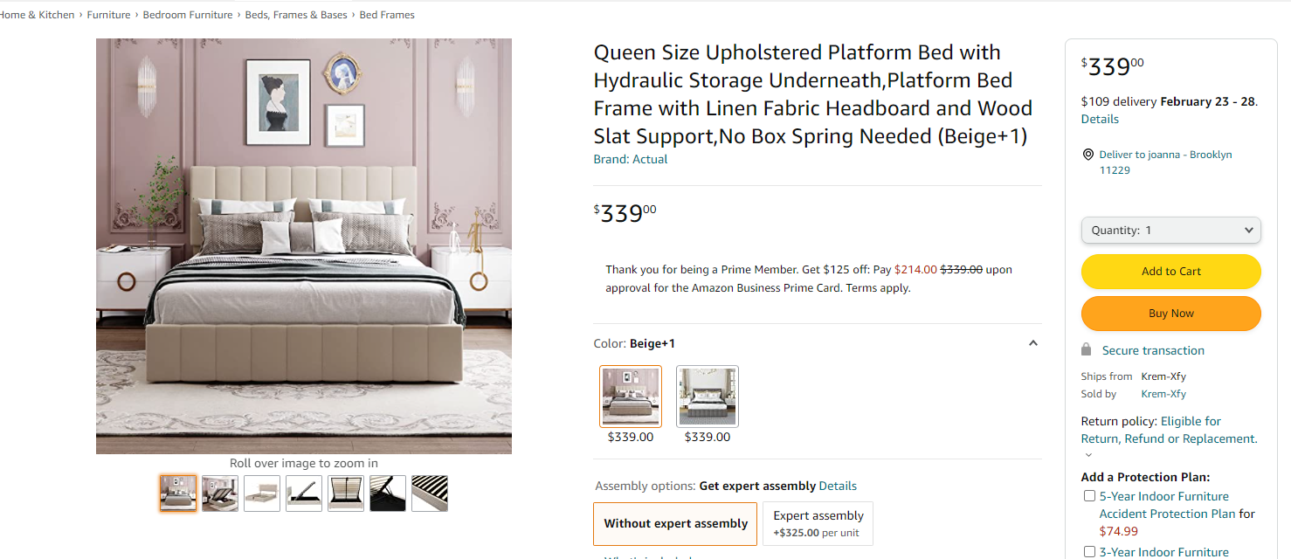Open the Quantity dropdown
The width and height of the screenshot is (1291, 559).
pyautogui.click(x=1170, y=231)
